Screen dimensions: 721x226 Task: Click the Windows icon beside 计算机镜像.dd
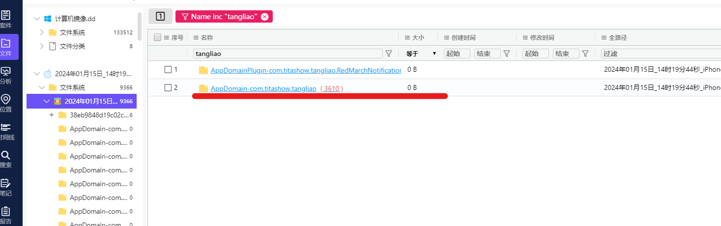point(48,19)
